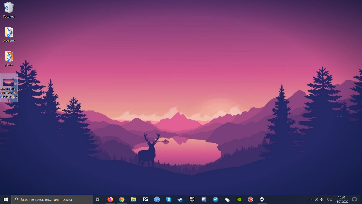362x204 pixels.
Task: Switch input language via РУС indicator
Action: (x=329, y=199)
